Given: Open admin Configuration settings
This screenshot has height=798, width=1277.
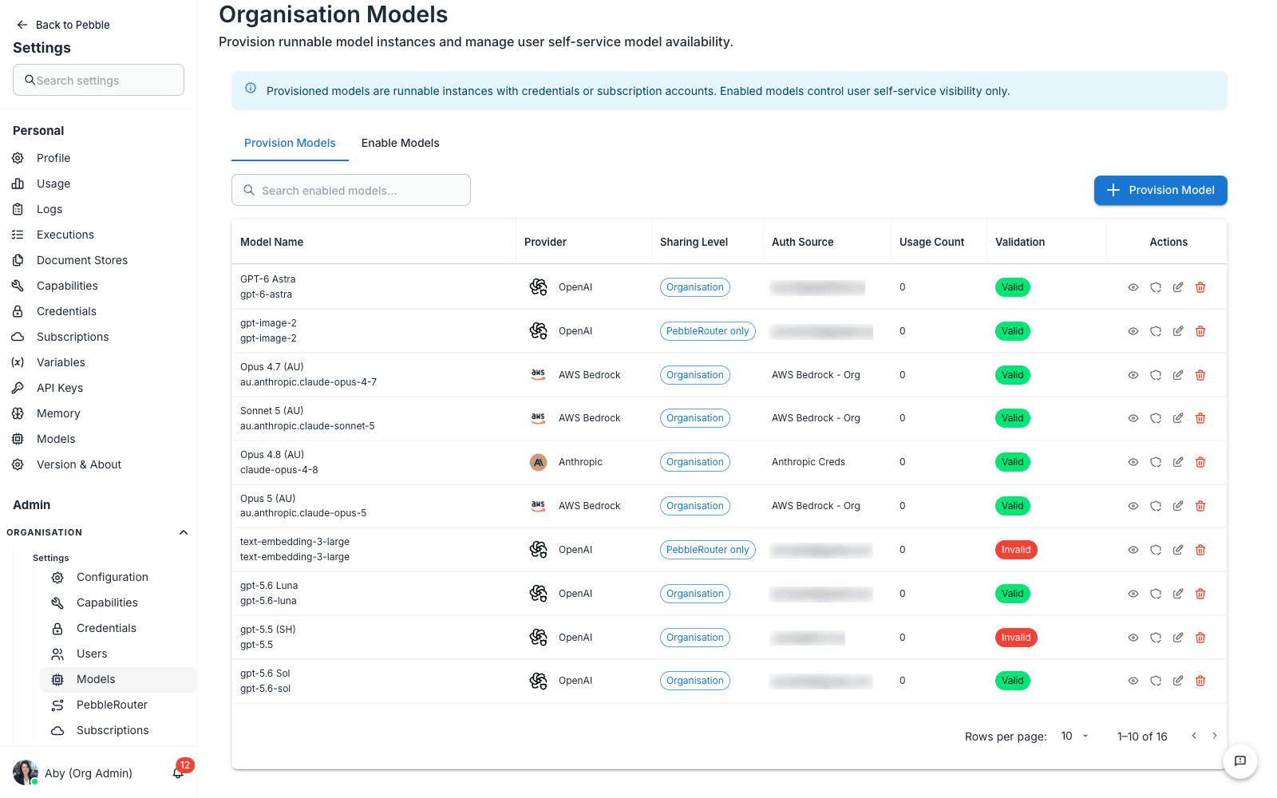Looking at the screenshot, I should 118,577.
